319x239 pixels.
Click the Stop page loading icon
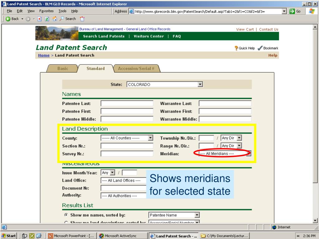40,19
